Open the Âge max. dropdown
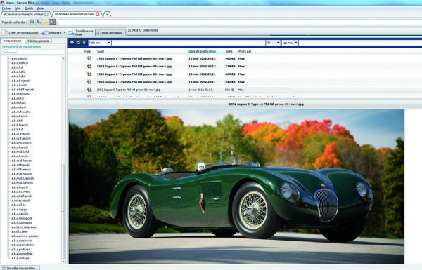Screen dimensions: 422x270 [290, 43]
